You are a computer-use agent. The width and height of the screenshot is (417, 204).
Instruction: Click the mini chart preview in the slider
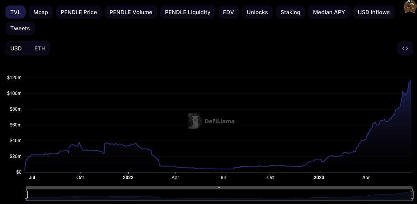point(219,195)
